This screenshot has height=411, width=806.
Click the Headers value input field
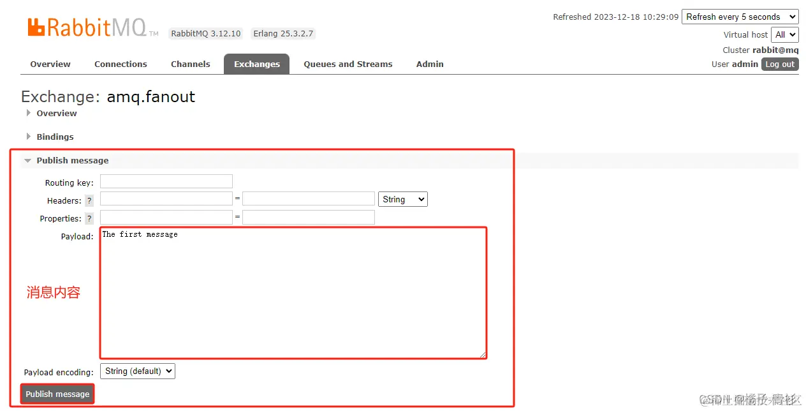309,199
